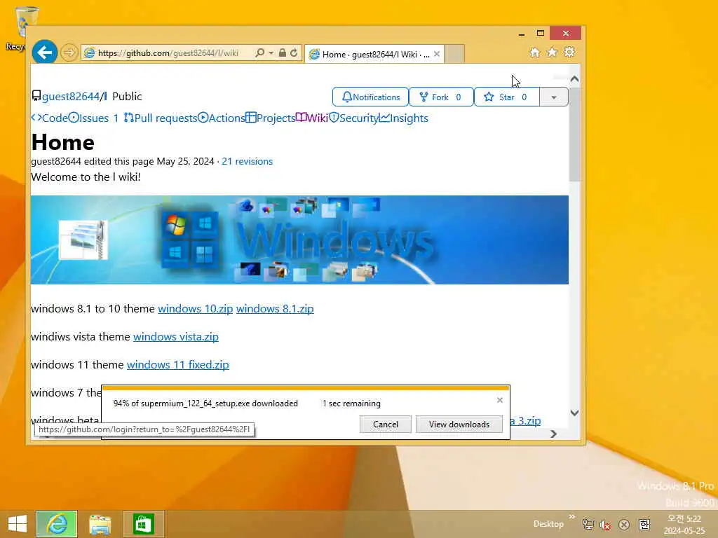Screen dimensions: 718x538
Task: Open the Recycle Bin desktop icon
Action: coord(19,28)
